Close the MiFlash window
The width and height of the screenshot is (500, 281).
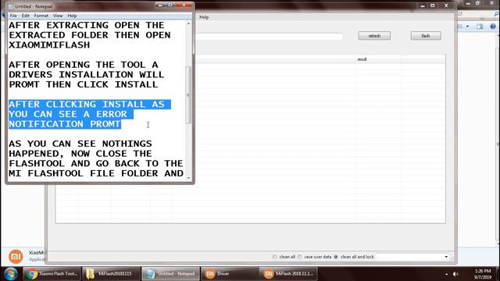coord(446,5)
